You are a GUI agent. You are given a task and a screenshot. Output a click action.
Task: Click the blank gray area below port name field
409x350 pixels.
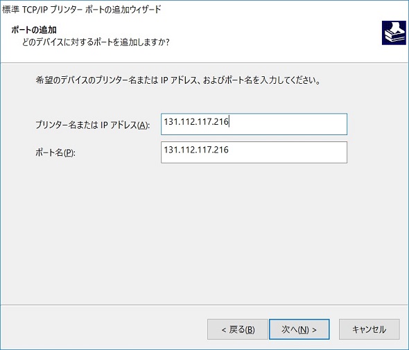tap(203, 232)
